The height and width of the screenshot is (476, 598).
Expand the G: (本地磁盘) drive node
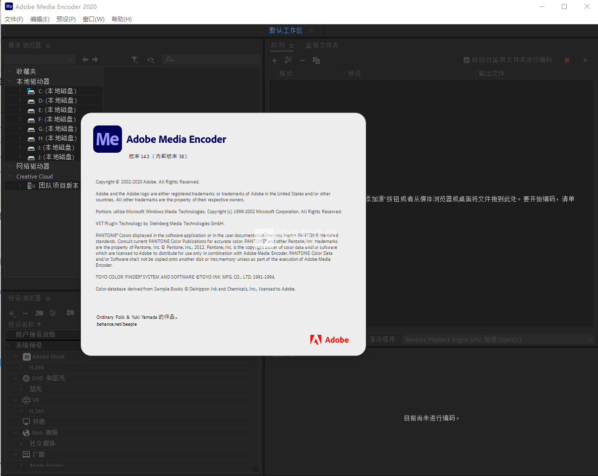(20, 129)
